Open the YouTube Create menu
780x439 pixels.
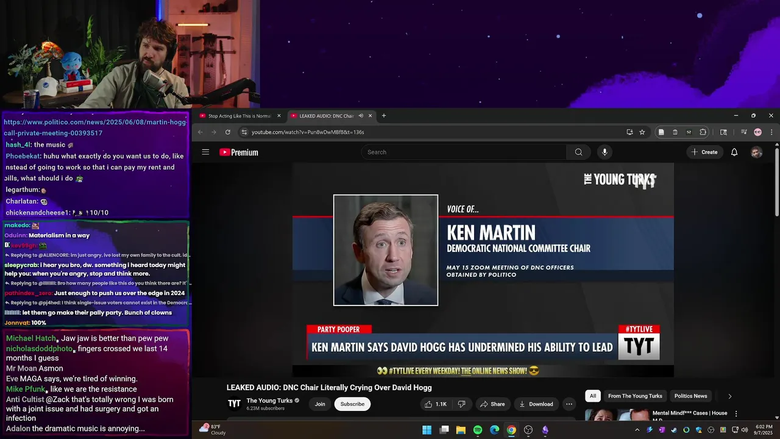[x=704, y=152]
